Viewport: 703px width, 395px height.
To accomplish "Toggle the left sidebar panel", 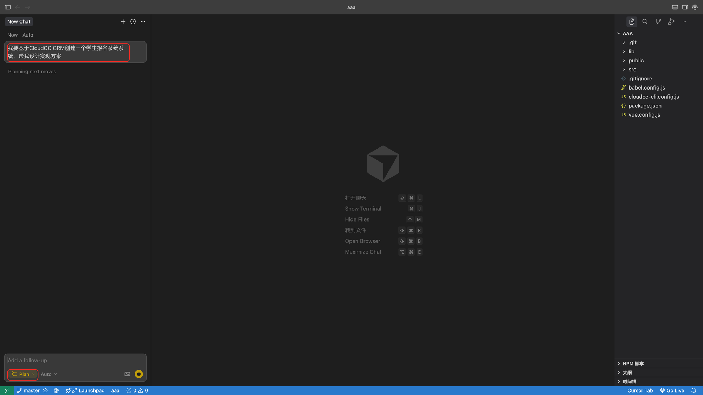I will click(x=8, y=7).
